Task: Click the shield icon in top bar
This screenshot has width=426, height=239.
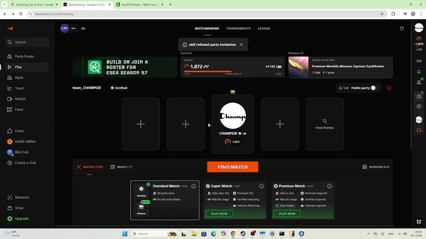Action: pyautogui.click(x=402, y=28)
